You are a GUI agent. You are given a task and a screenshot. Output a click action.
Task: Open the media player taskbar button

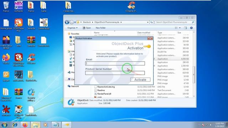click(45, 125)
